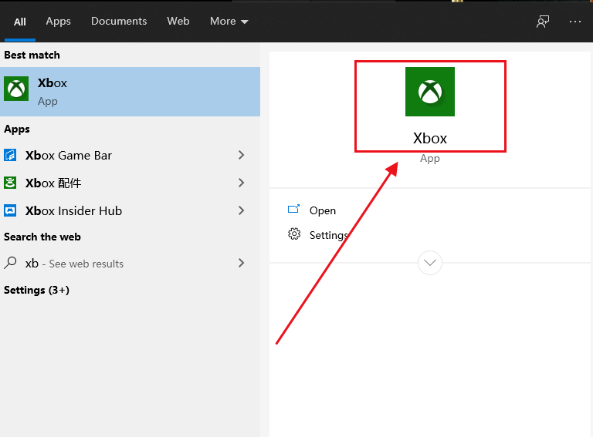Expand Xbox 配件 result chevron

(241, 183)
